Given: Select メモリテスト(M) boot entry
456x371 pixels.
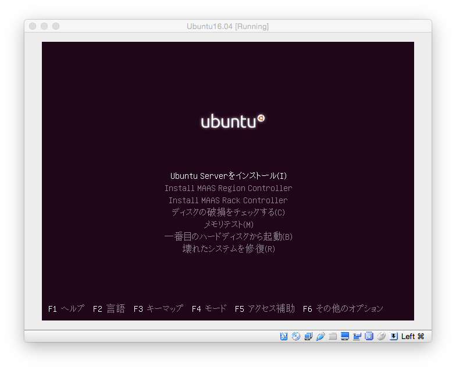Looking at the screenshot, I should 228,224.
